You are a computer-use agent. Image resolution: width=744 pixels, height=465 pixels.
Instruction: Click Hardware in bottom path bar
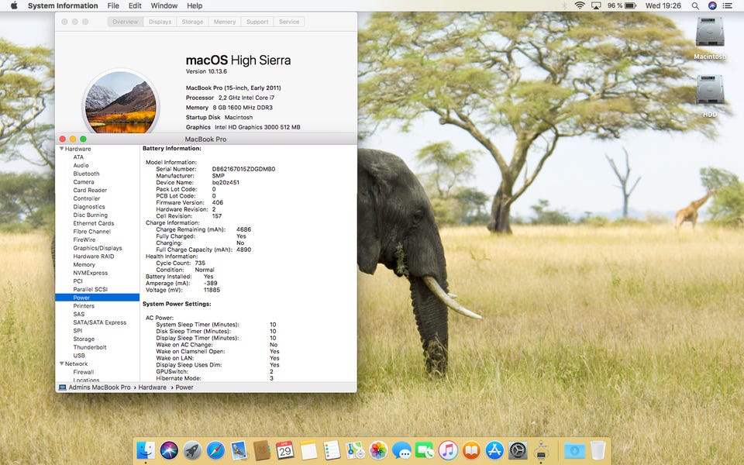(153, 387)
